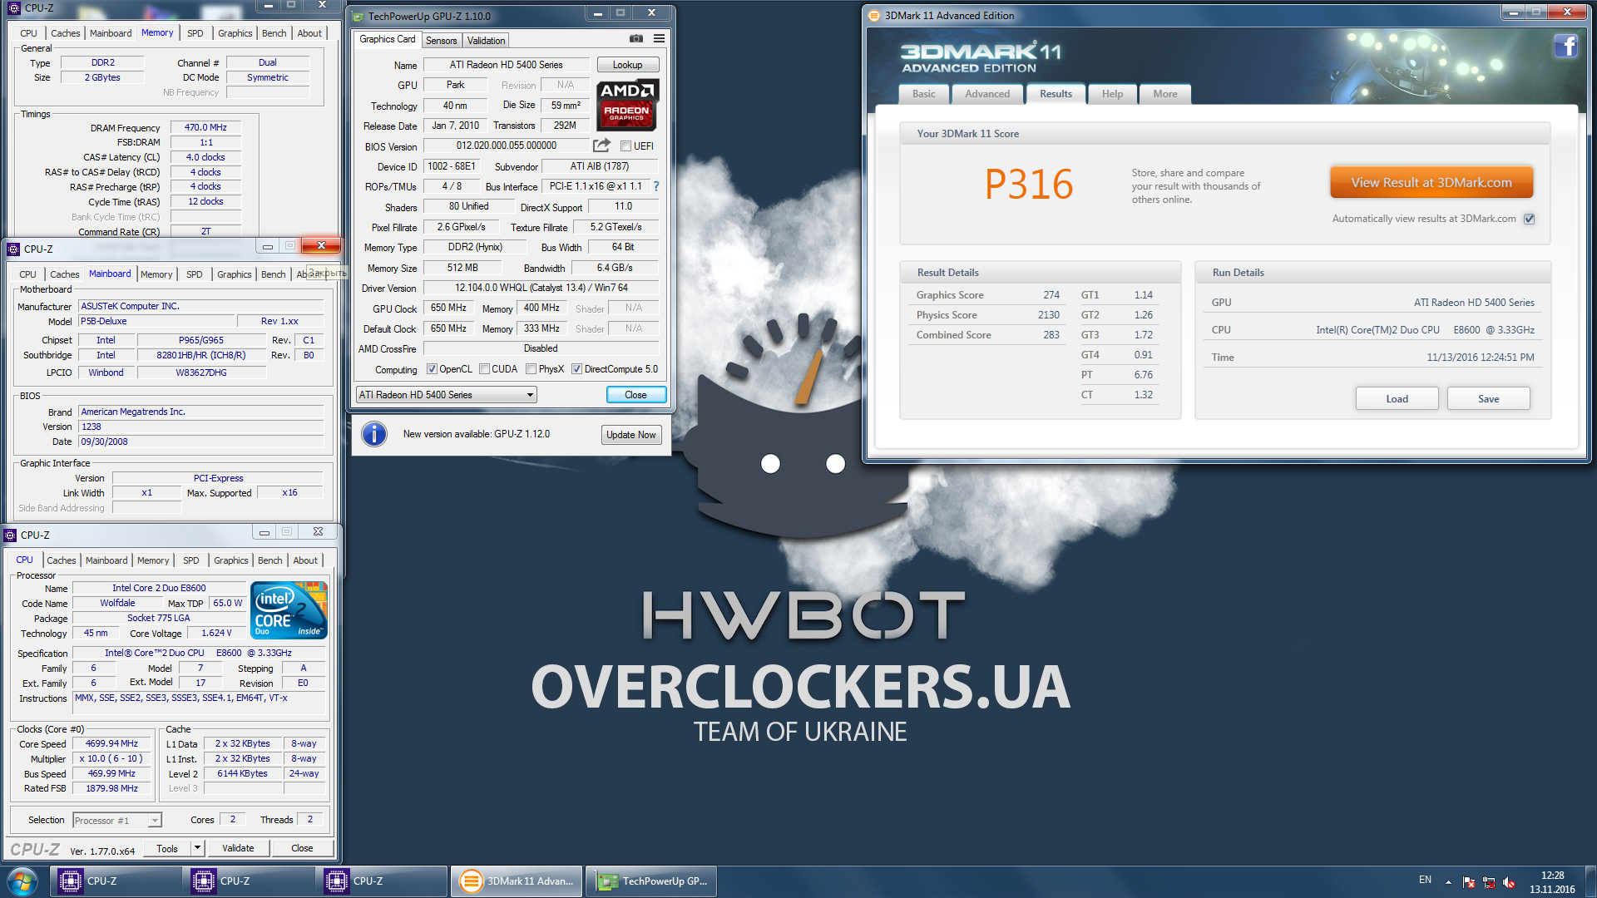
Task: Open the Basic tab in 3DMark 11
Action: click(923, 94)
